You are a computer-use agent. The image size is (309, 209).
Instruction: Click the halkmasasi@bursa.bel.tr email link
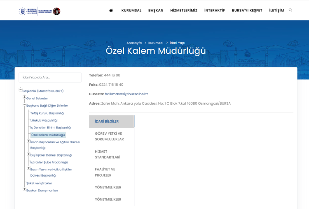tap(126, 94)
